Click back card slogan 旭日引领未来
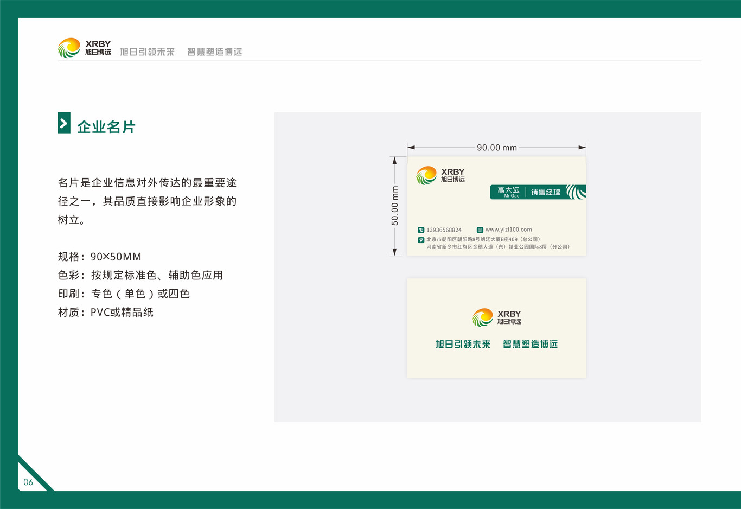 463,344
